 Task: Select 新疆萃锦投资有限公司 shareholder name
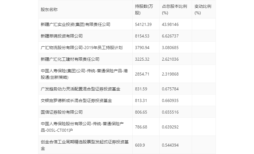(x=62, y=36)
